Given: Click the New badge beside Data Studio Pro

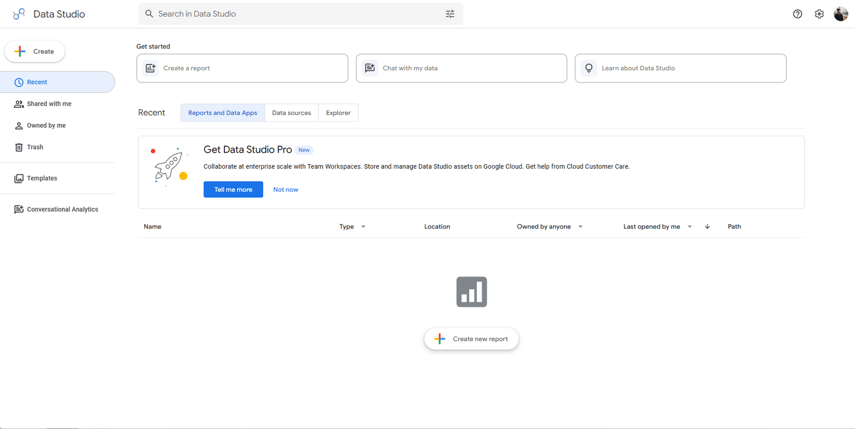Looking at the screenshot, I should click(x=304, y=150).
